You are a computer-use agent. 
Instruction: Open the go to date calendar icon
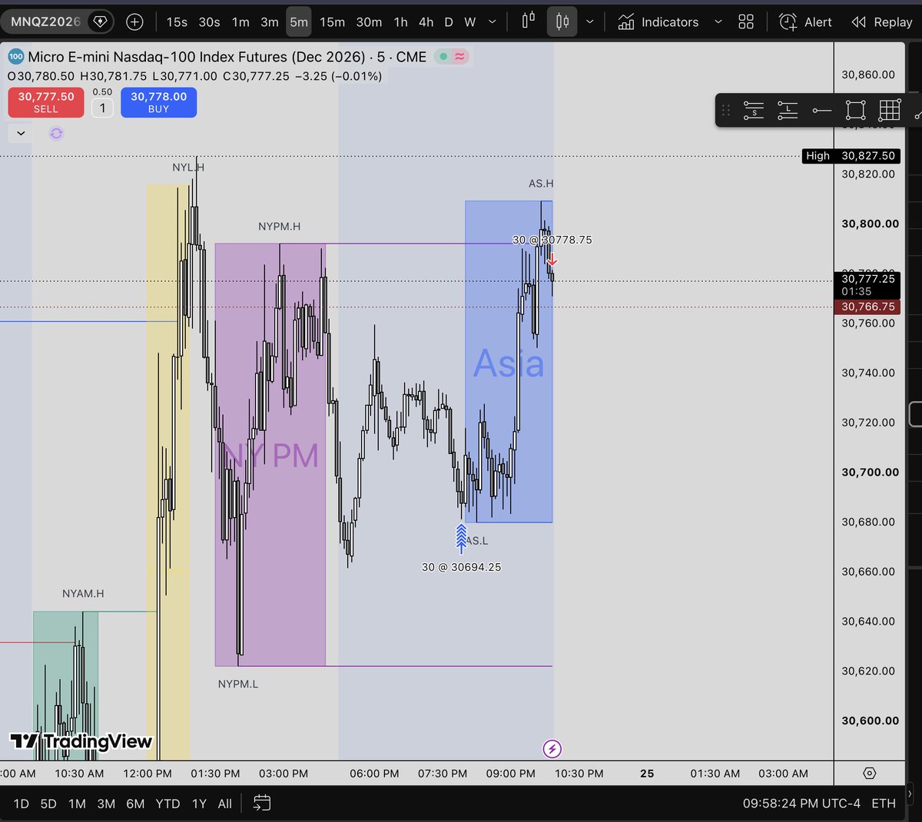[x=262, y=804]
